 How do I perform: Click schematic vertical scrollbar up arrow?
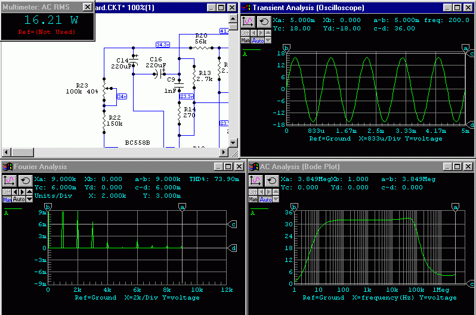(233, 19)
